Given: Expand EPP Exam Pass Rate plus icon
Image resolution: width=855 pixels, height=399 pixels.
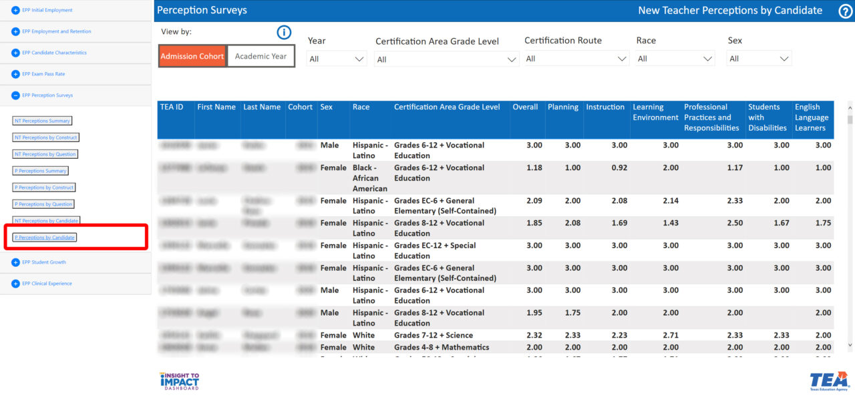Looking at the screenshot, I should click(x=15, y=74).
